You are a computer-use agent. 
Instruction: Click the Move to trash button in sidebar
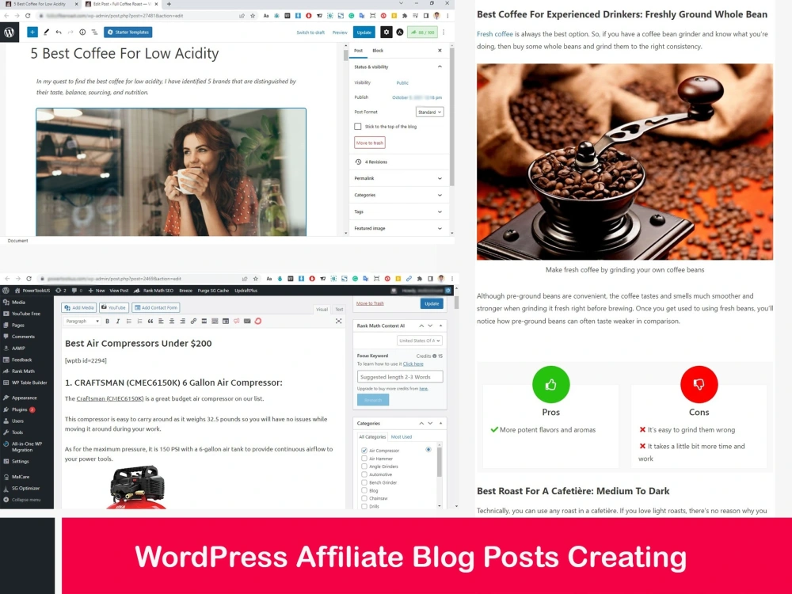pos(370,143)
